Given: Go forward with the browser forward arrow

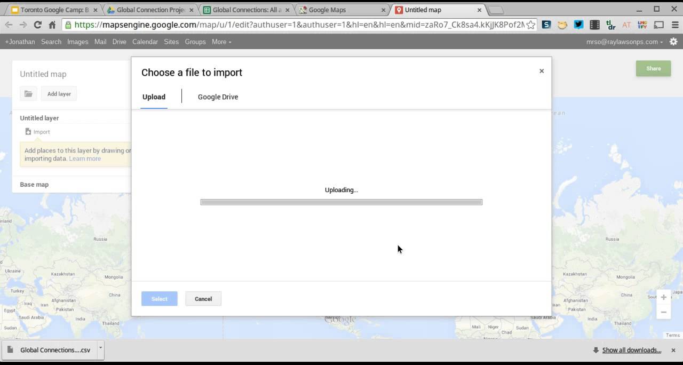Looking at the screenshot, I should [23, 25].
